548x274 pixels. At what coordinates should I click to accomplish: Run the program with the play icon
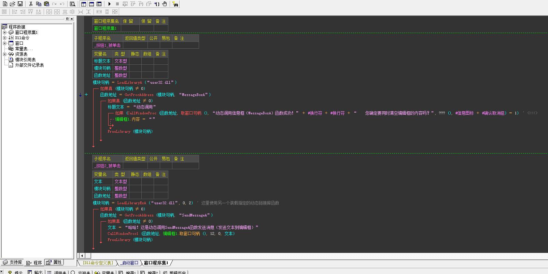click(109, 4)
